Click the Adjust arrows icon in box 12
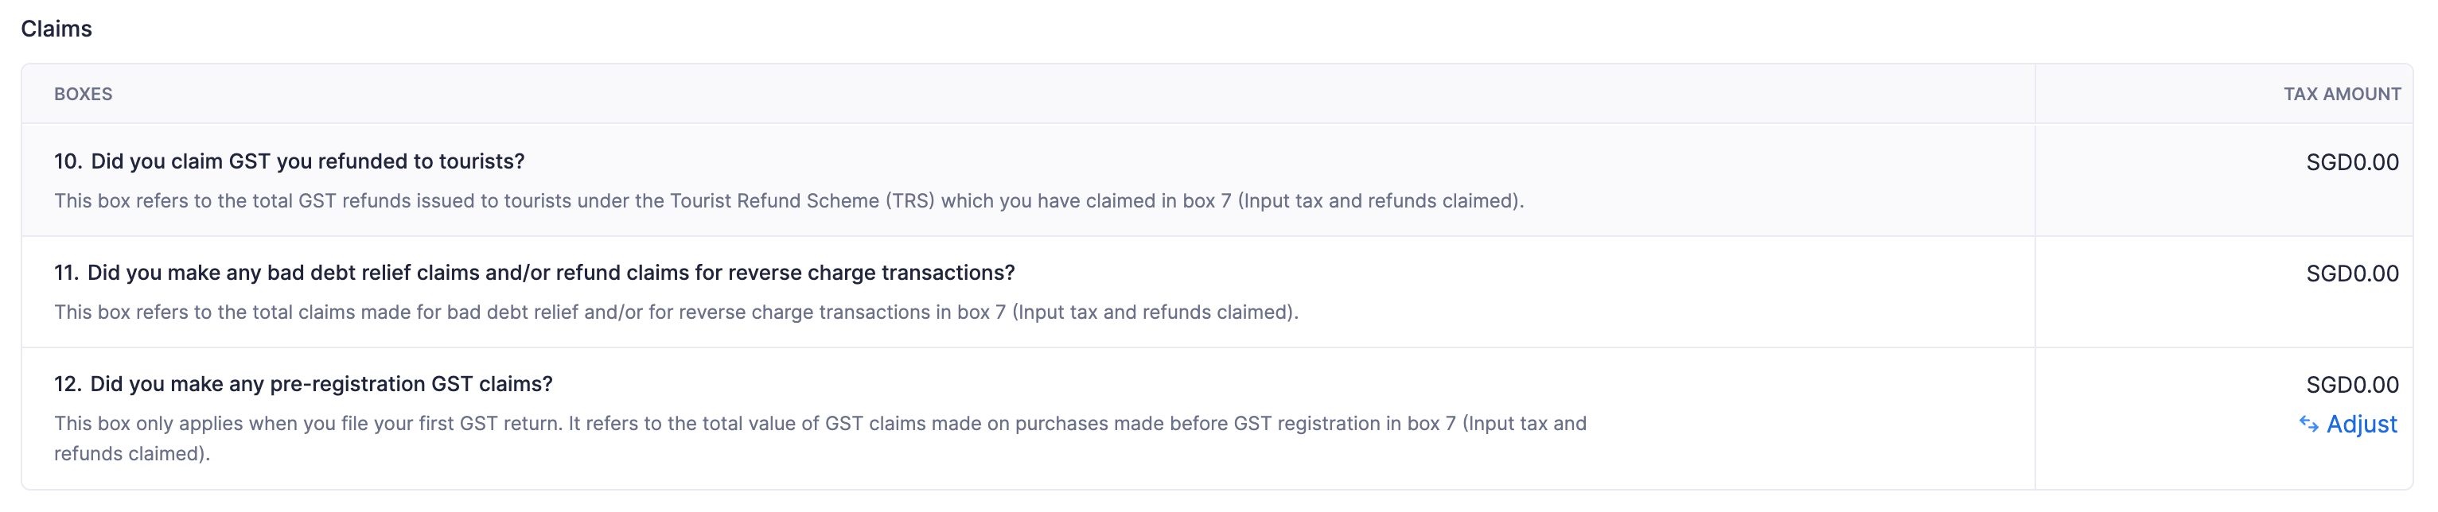This screenshot has width=2438, height=512. pyautogui.click(x=2308, y=425)
